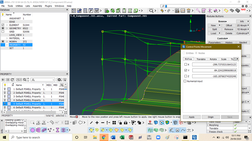The width and height of the screenshot is (252, 141).
Task: Click the back arrow in PROPERTY panel
Action: coord(3,80)
